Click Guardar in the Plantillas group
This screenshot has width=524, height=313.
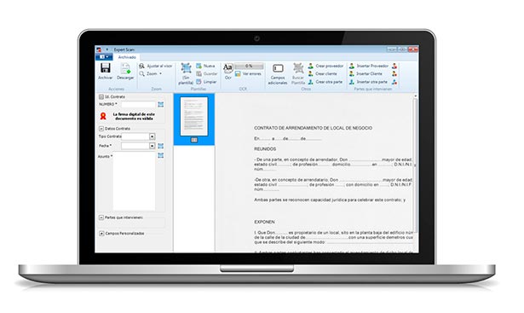click(207, 73)
